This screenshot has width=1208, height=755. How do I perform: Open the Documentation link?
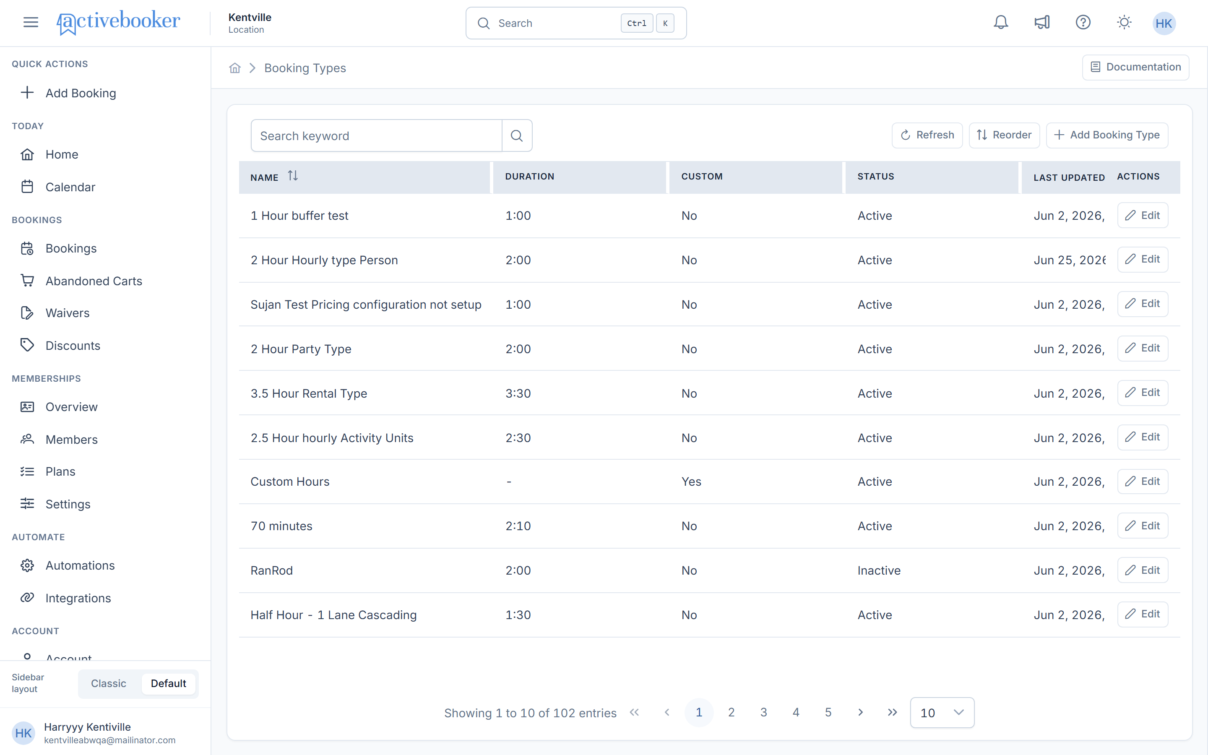pyautogui.click(x=1135, y=68)
